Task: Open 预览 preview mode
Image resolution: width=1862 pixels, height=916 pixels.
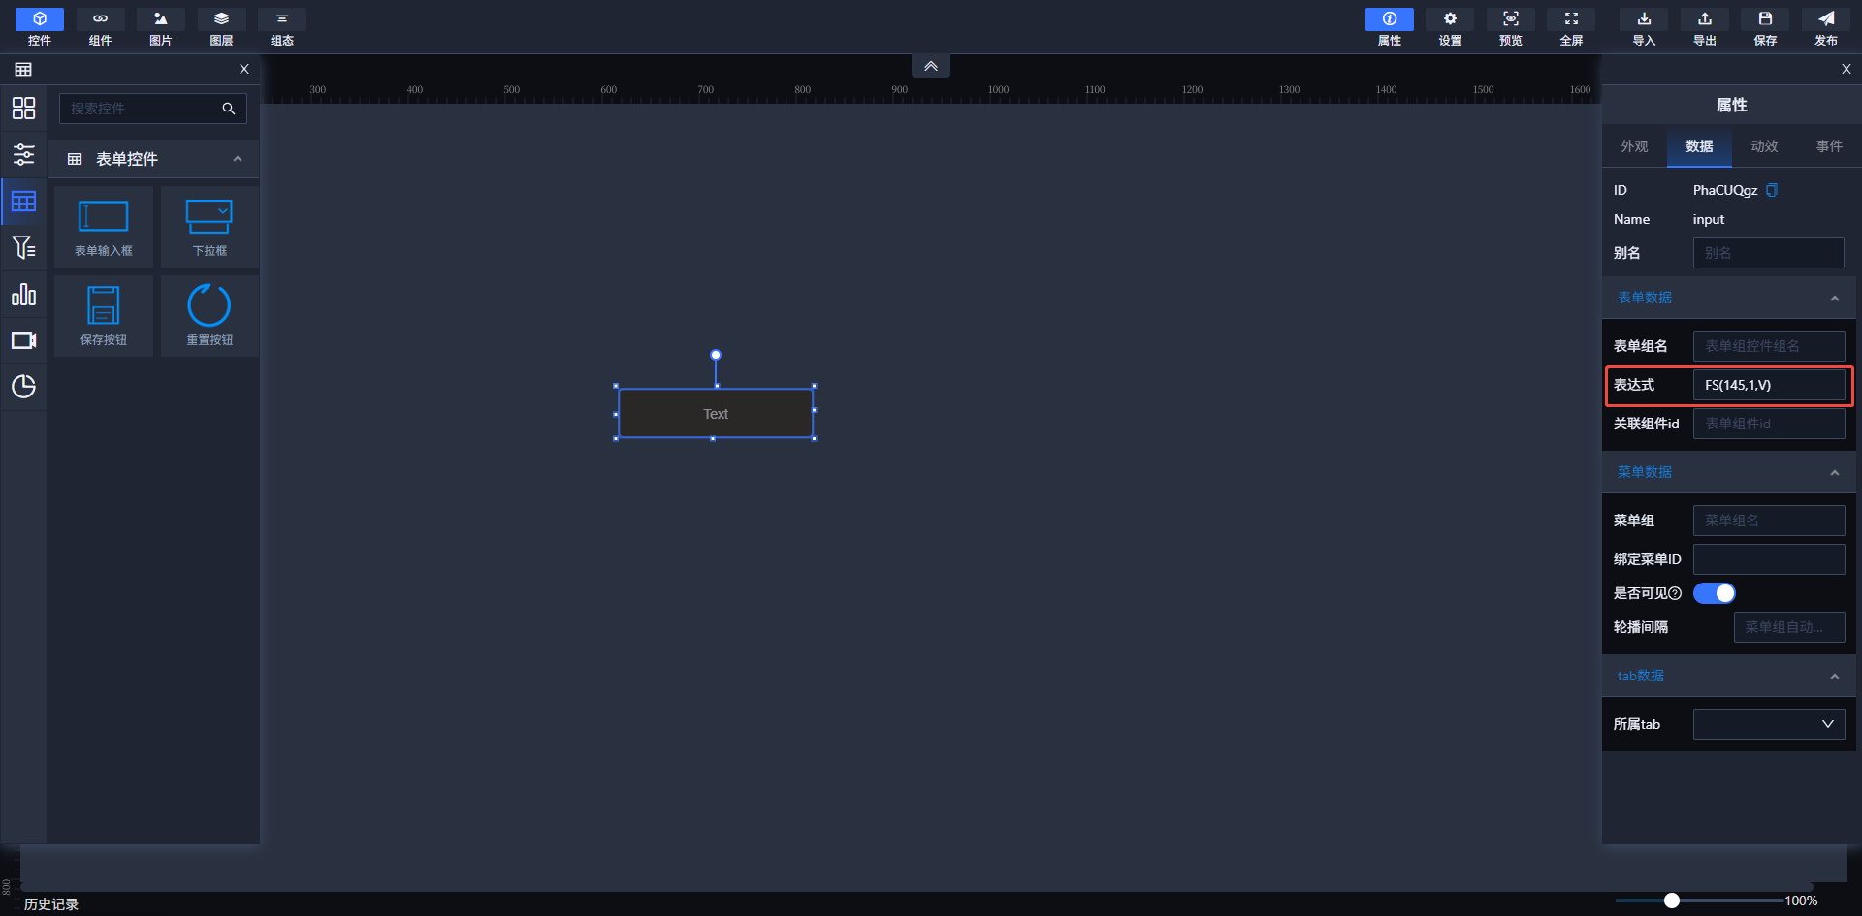Action: click(x=1510, y=27)
